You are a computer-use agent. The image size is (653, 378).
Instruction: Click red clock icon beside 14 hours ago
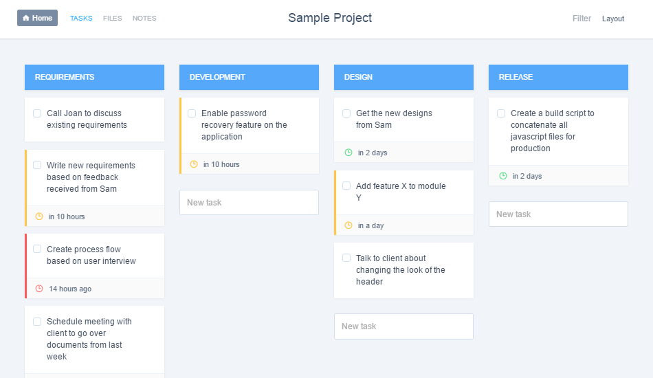click(x=39, y=289)
